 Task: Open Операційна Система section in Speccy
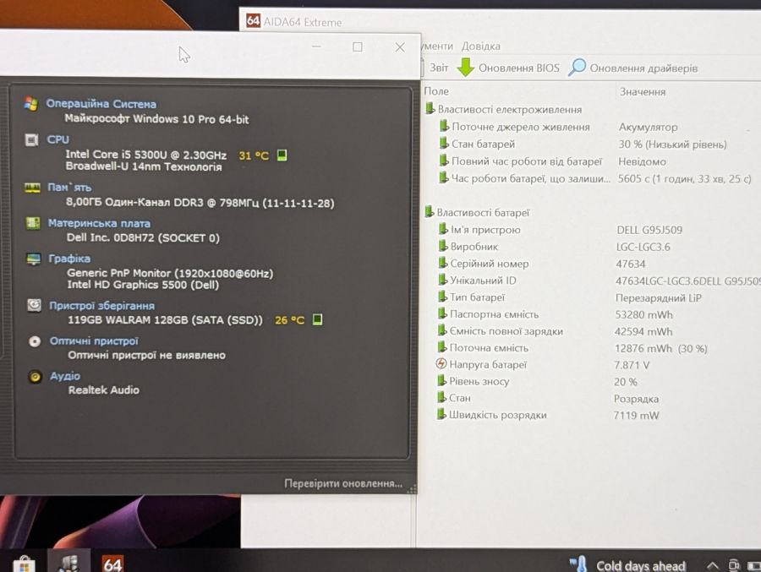101,104
